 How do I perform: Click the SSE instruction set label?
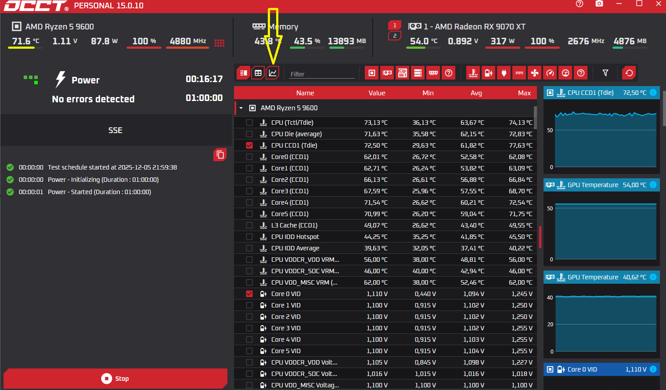click(x=115, y=130)
